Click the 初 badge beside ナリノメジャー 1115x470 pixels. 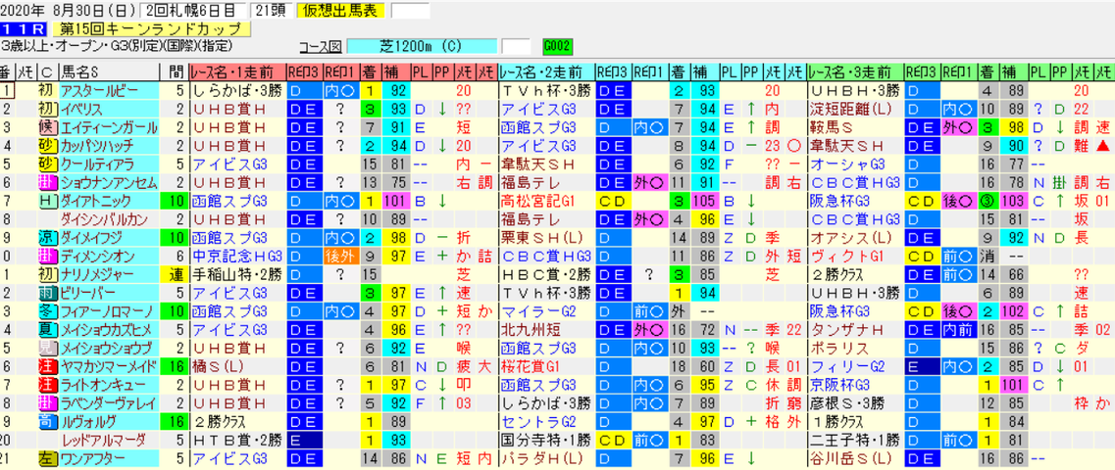[x=47, y=275]
